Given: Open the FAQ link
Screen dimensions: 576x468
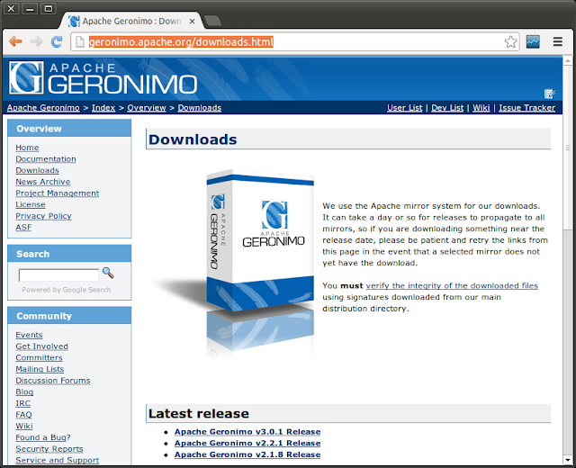Looking at the screenshot, I should tap(24, 414).
